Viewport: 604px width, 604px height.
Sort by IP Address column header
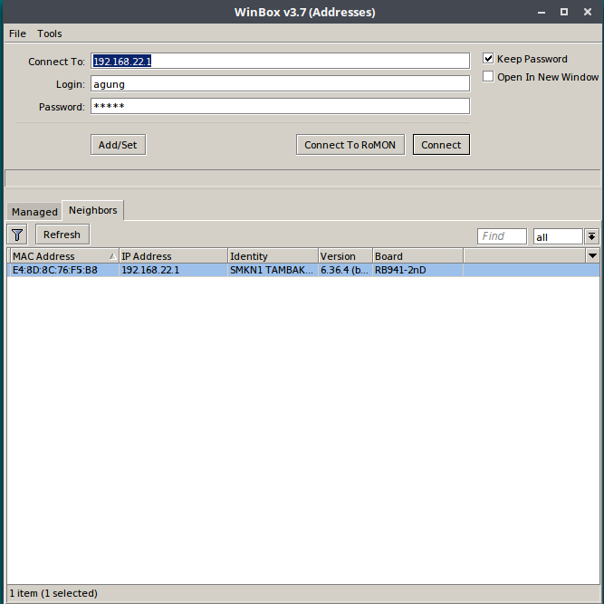(173, 256)
